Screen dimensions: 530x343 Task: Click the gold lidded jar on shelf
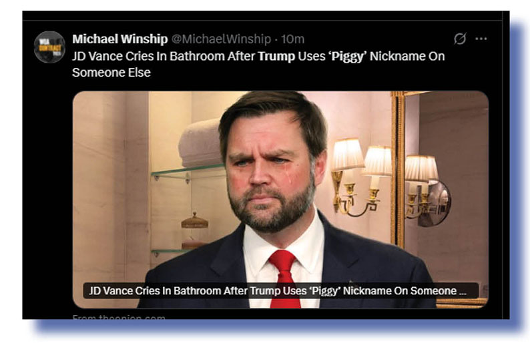tap(195, 221)
